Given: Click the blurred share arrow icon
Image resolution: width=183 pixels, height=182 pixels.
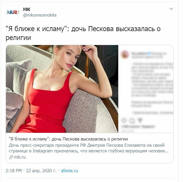Looking at the screenshot, I should pyautogui.click(x=140, y=120).
